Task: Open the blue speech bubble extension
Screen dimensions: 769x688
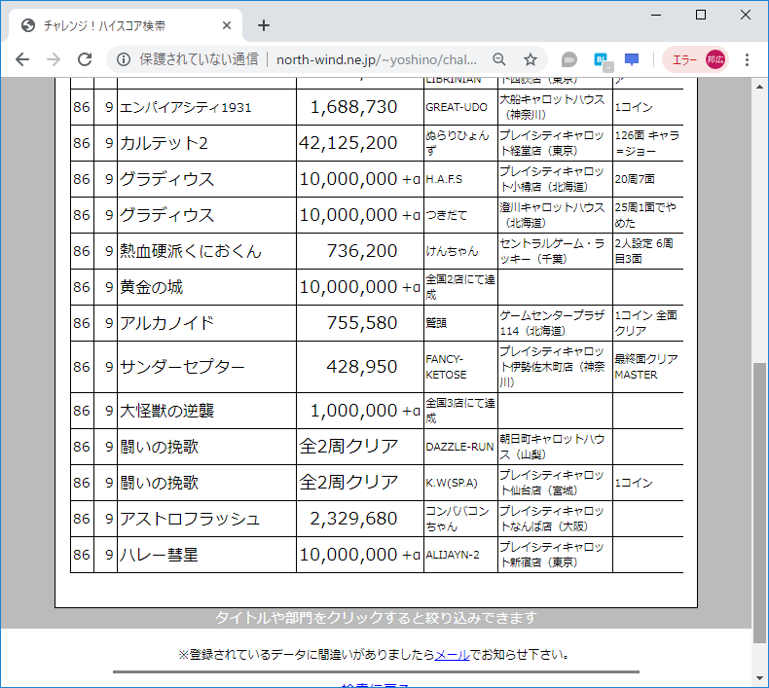Action: [632, 59]
